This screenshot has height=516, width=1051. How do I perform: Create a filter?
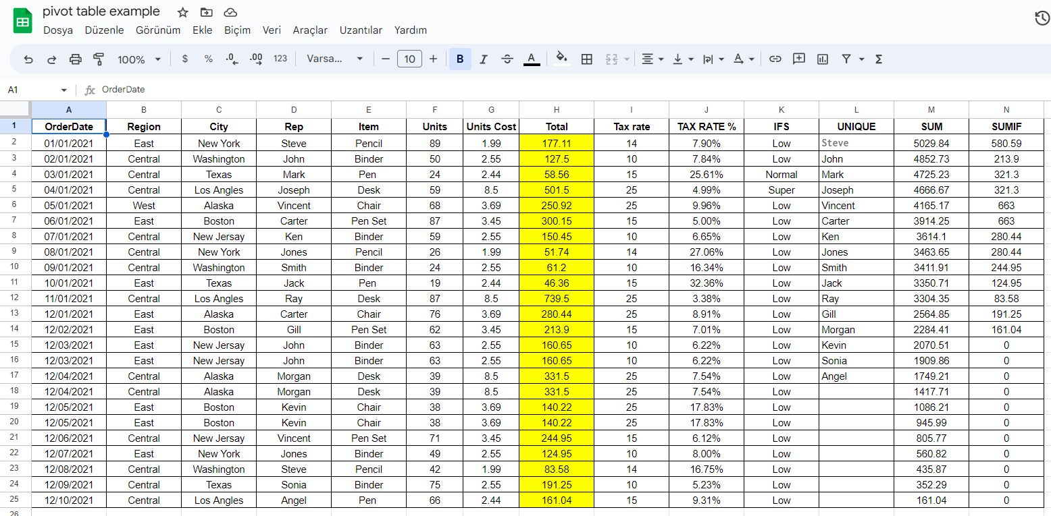click(846, 59)
